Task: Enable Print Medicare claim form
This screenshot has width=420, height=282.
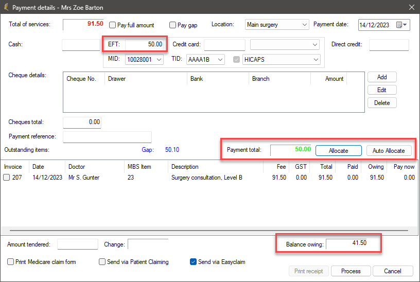Action: coord(10,261)
